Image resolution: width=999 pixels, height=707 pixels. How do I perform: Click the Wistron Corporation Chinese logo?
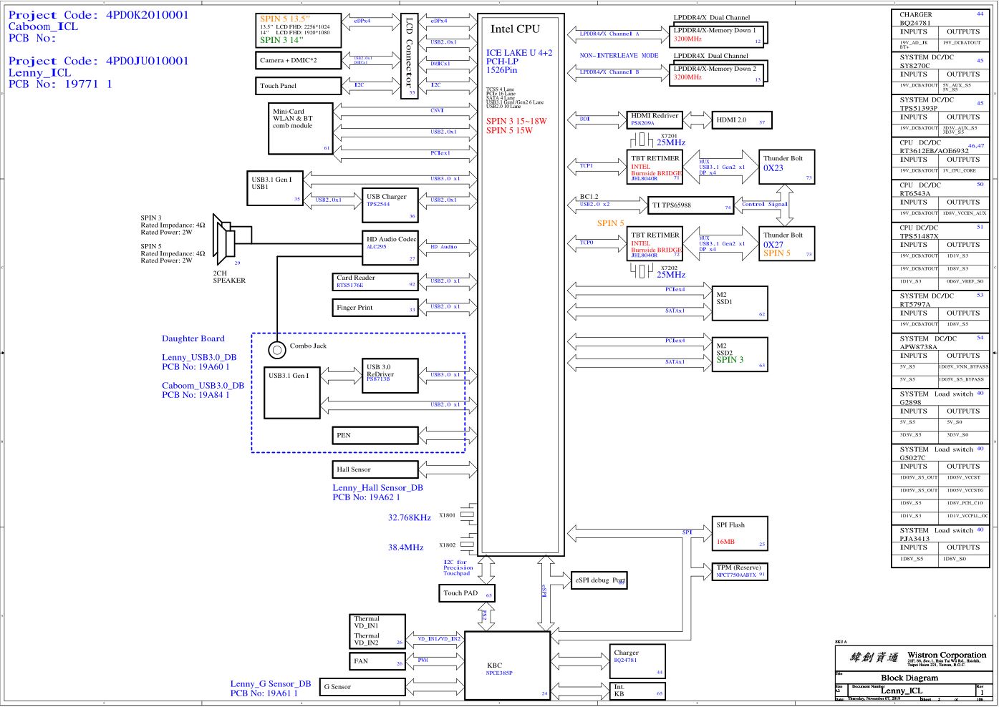coord(874,657)
